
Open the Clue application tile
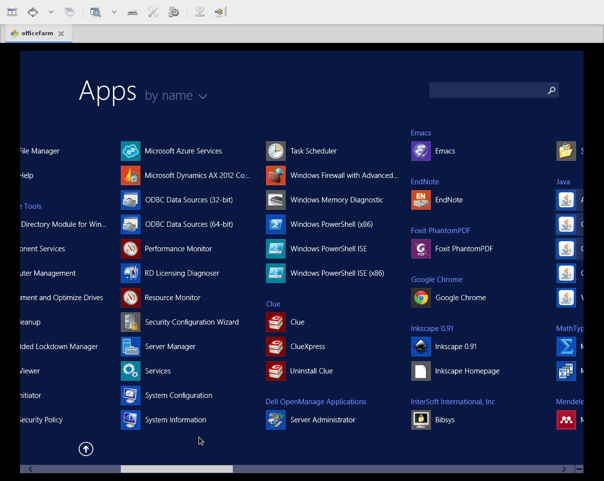[285, 322]
